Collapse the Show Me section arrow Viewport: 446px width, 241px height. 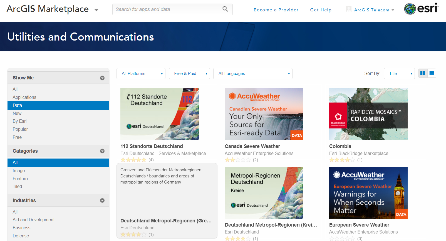102,78
